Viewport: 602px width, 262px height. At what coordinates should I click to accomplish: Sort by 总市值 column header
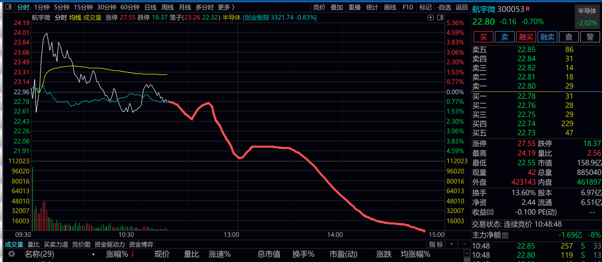click(268, 254)
